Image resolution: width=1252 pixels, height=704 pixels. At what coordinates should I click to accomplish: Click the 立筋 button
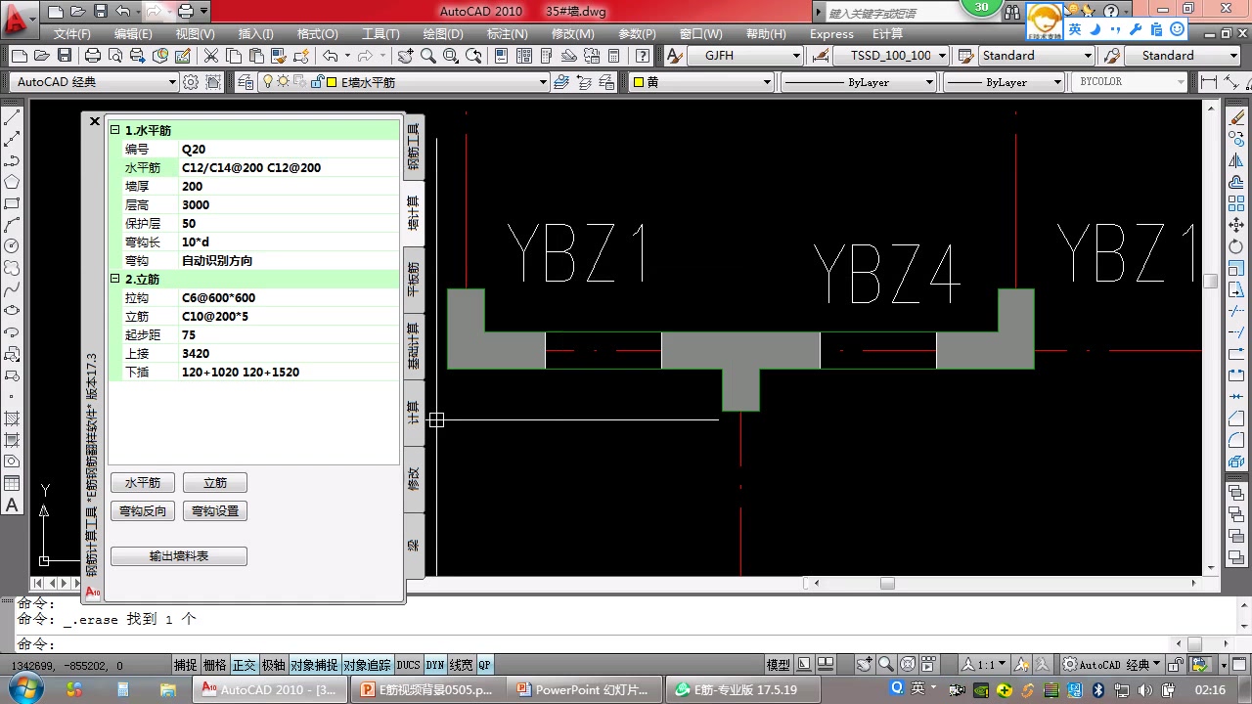pyautogui.click(x=215, y=483)
